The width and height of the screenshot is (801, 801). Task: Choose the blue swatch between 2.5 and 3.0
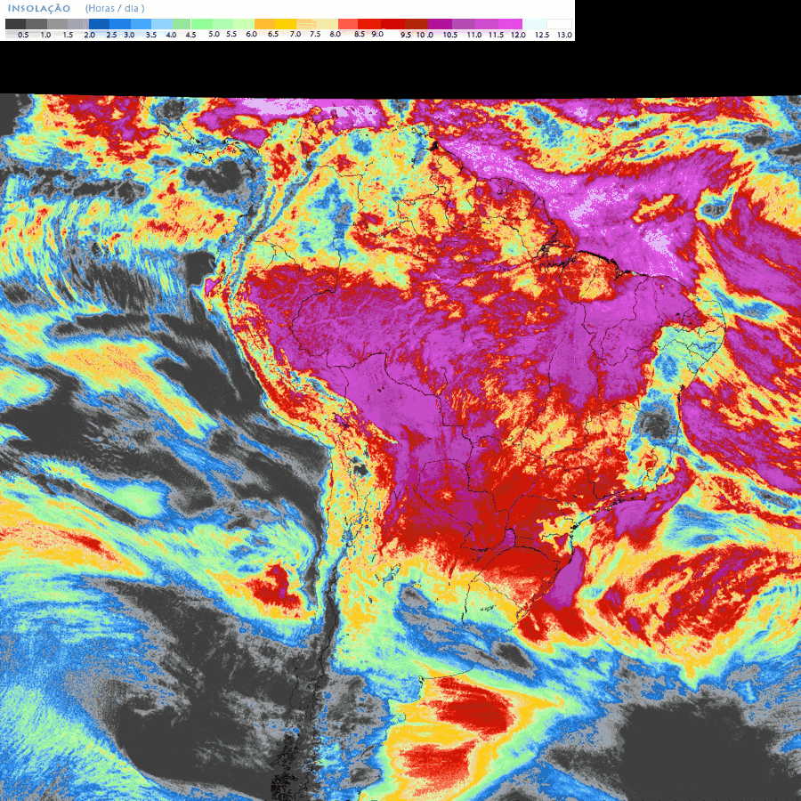[x=120, y=24]
